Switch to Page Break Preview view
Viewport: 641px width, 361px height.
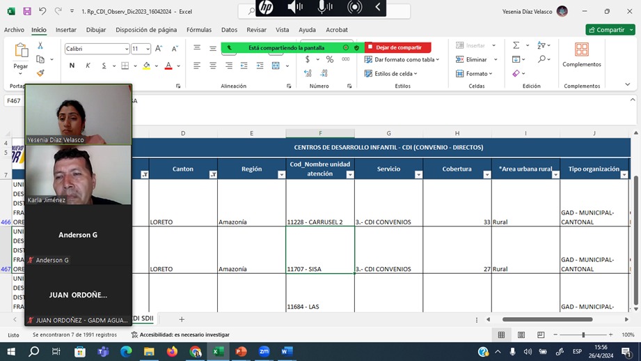[541, 335]
